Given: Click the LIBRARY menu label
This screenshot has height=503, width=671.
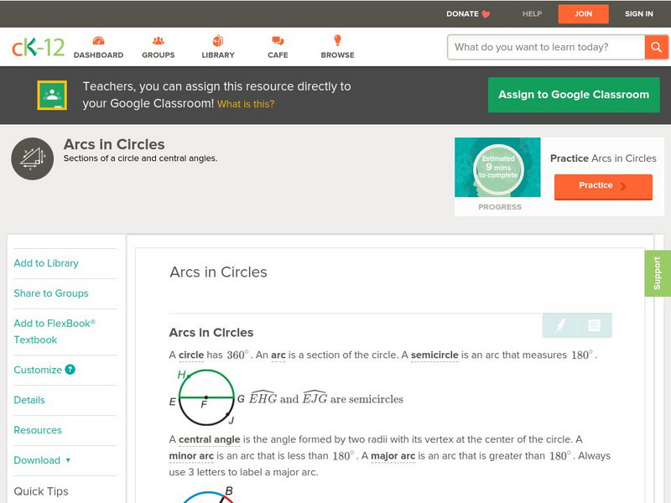Looking at the screenshot, I should [x=218, y=55].
